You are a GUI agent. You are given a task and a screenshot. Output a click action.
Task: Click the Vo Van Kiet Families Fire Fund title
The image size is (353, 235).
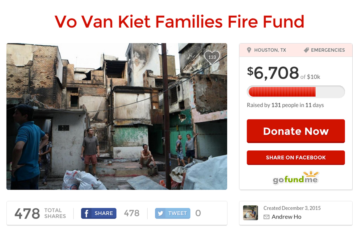(179, 21)
